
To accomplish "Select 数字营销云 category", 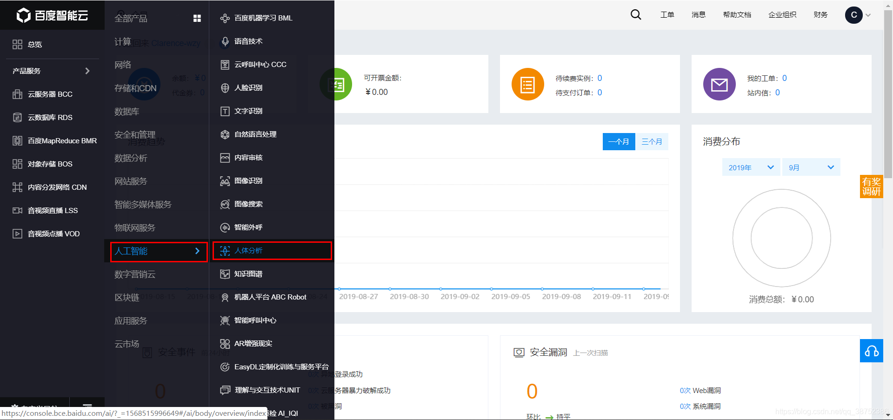I will click(135, 274).
